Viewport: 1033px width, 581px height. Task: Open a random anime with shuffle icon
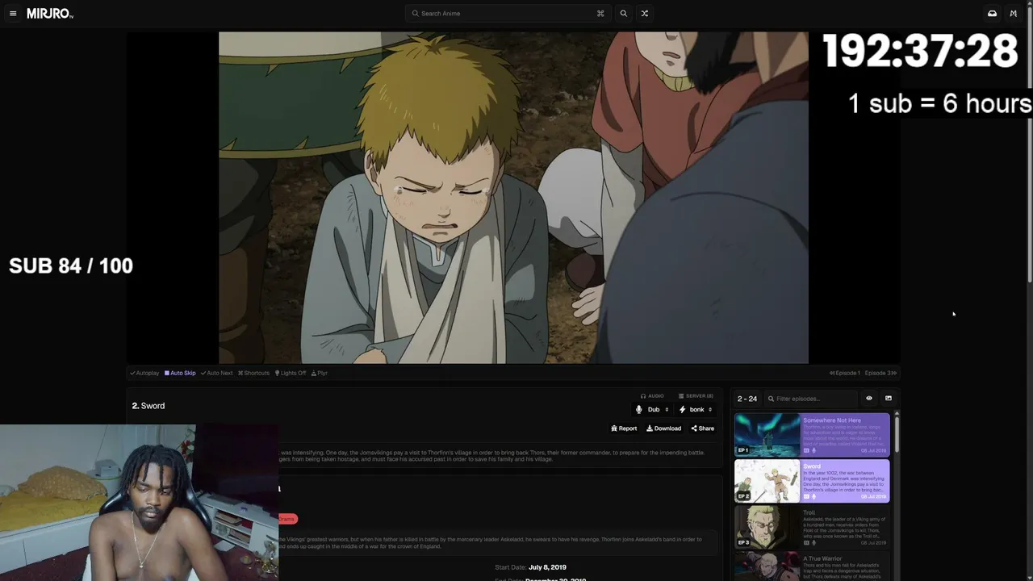(x=644, y=14)
